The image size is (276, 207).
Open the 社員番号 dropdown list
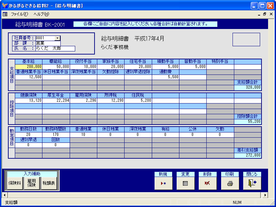click(58, 38)
